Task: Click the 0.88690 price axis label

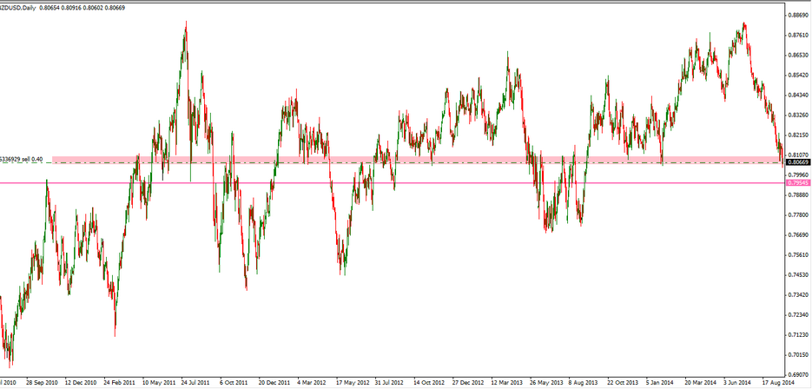Action: (797, 16)
